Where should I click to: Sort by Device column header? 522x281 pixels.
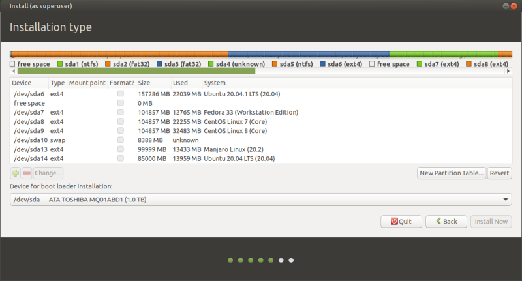[29, 83]
